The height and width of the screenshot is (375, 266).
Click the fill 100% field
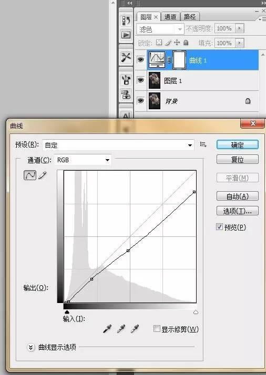(x=225, y=43)
